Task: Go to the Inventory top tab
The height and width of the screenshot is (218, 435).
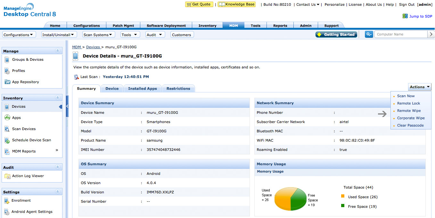Action: coord(208,26)
